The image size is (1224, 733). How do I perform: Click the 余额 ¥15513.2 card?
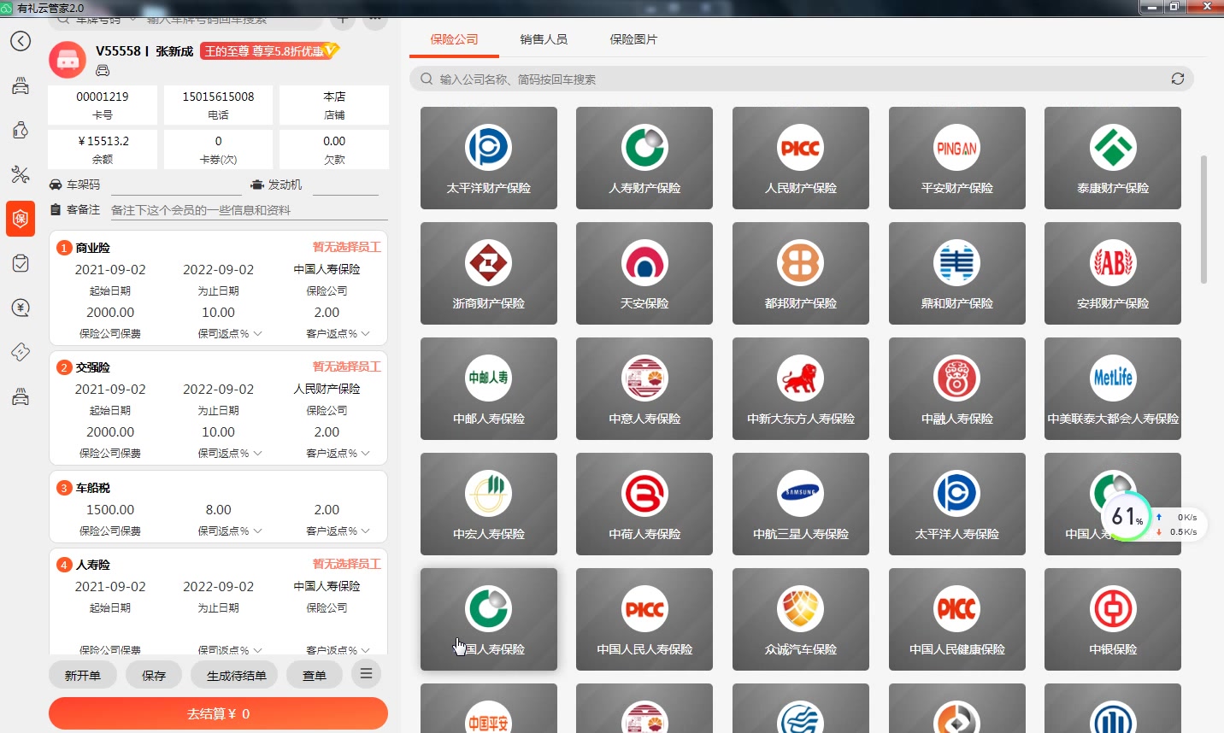[x=103, y=150]
